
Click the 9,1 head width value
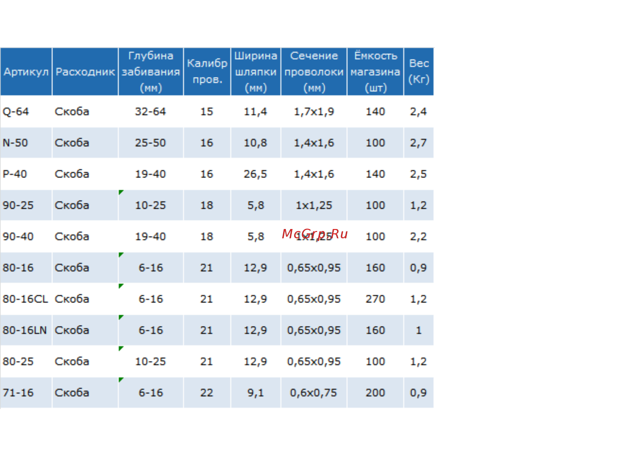click(256, 393)
